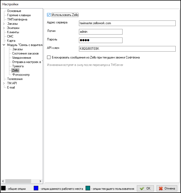Click the "API ключ" label
181x193 pixels.
[53, 48]
